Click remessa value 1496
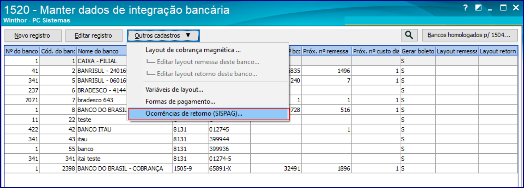 327,71
